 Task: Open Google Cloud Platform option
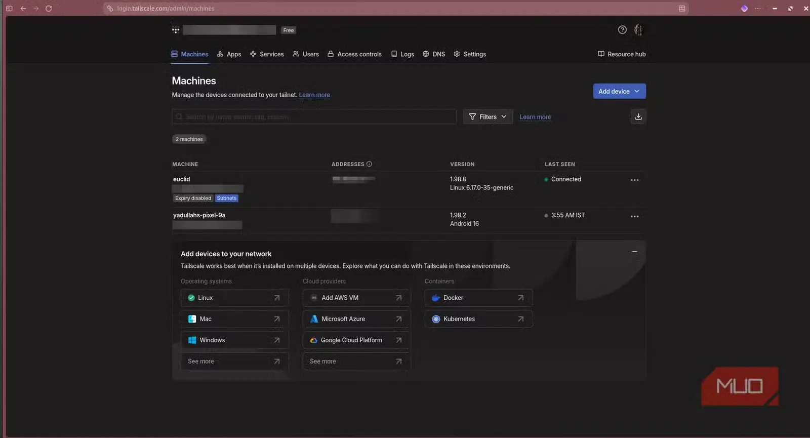click(x=357, y=340)
